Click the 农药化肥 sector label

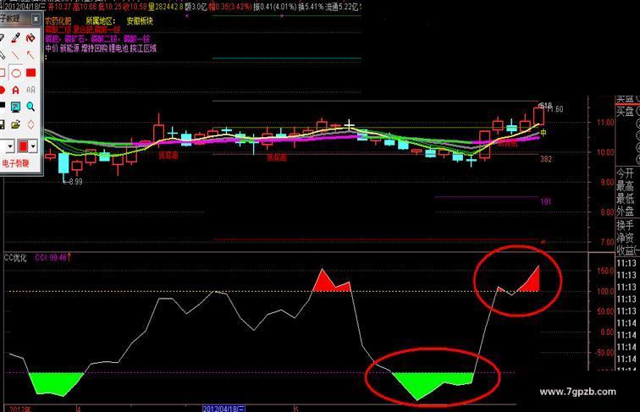click(58, 21)
